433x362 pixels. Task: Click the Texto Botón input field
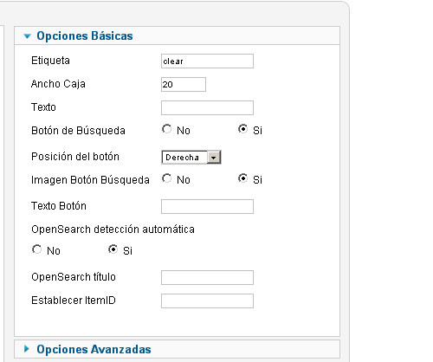207,207
